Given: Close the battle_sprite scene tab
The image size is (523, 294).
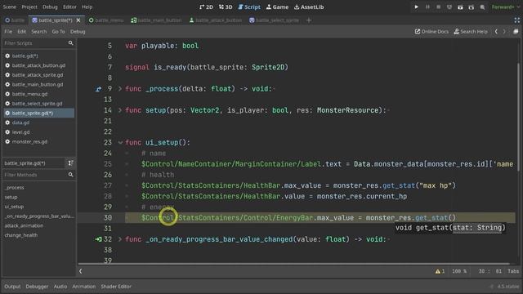Looking at the screenshot, I should 78,20.
